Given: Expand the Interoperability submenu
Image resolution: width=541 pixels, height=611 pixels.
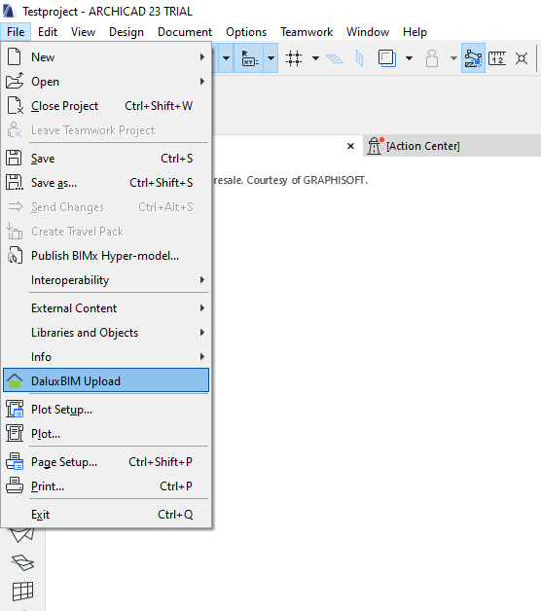Looking at the screenshot, I should 106,280.
